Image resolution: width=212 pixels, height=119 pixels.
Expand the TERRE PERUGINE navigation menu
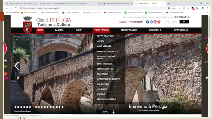(129, 30)
